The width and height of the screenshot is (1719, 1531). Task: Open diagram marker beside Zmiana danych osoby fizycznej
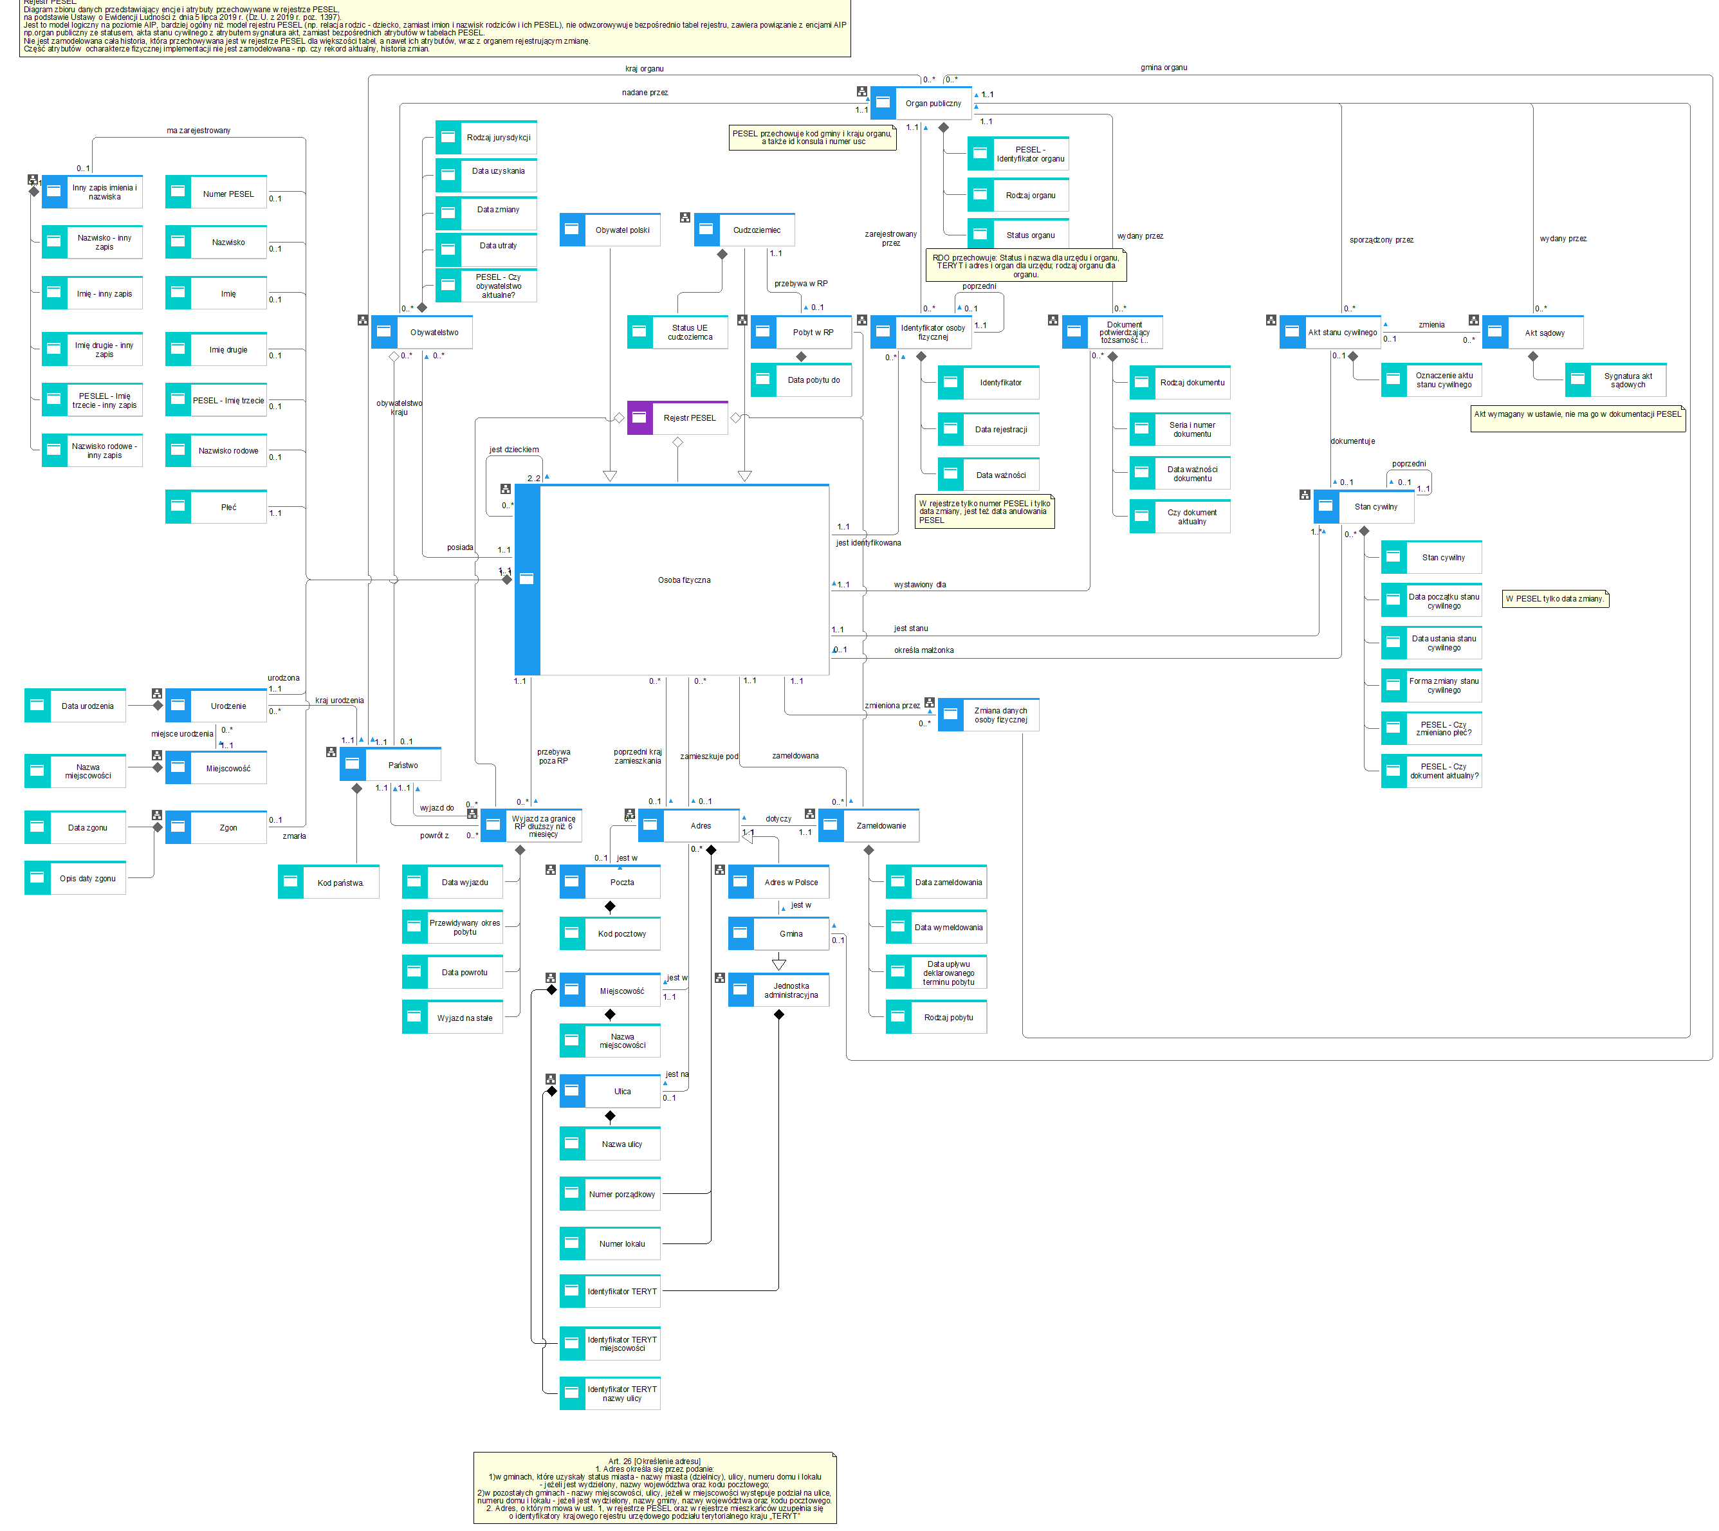929,702
